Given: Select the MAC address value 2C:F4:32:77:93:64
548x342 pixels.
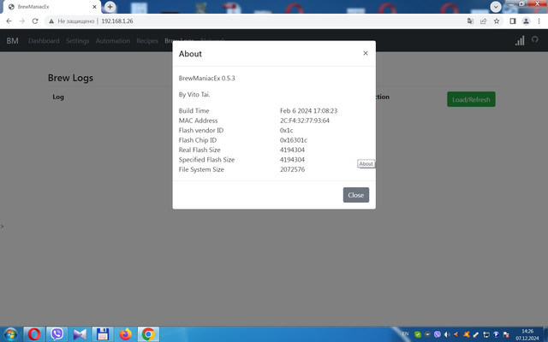Looking at the screenshot, I should tap(305, 121).
